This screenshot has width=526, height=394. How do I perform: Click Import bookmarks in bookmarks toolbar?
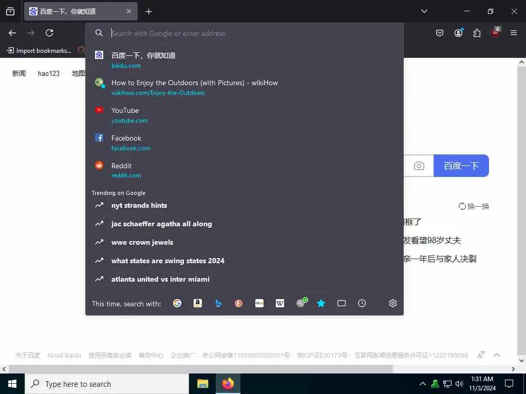(39, 51)
